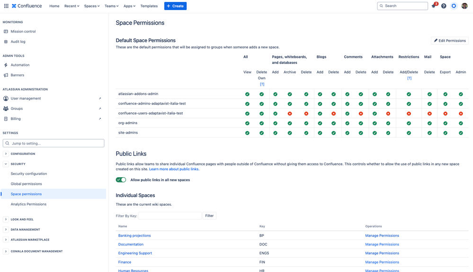Click the Automation lightning icon

6,65
